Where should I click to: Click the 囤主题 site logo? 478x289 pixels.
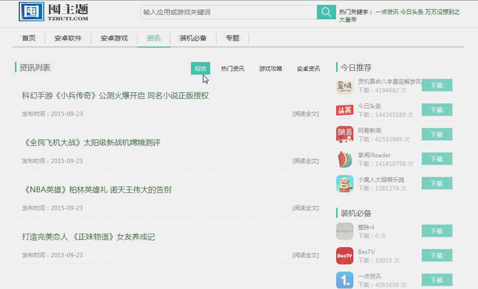coord(54,12)
